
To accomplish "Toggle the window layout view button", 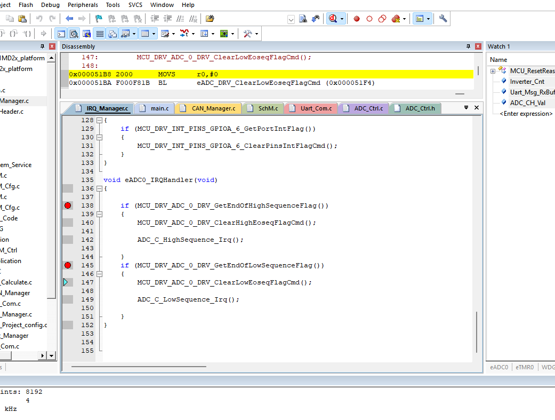I will [x=420, y=19].
